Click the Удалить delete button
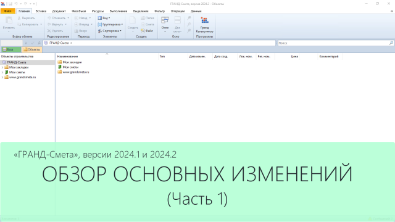 (x=55, y=31)
